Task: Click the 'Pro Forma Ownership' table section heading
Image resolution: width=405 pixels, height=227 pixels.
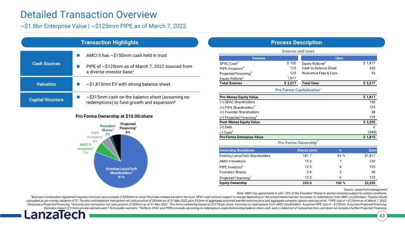Action: coord(298,143)
